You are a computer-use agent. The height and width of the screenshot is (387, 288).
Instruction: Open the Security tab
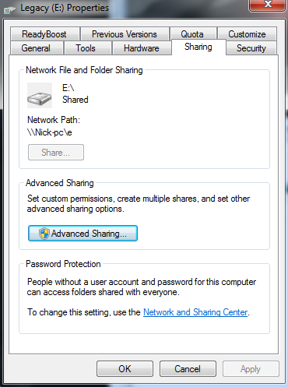pyautogui.click(x=251, y=48)
